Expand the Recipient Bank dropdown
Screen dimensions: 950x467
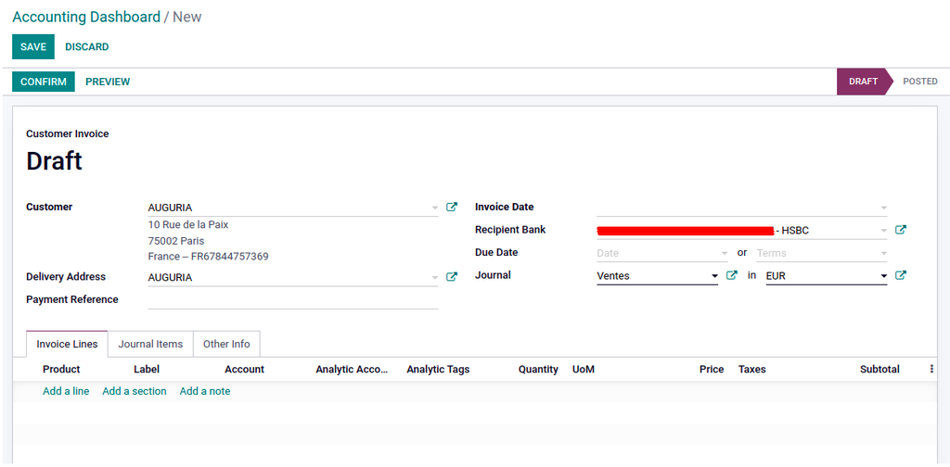tap(884, 231)
